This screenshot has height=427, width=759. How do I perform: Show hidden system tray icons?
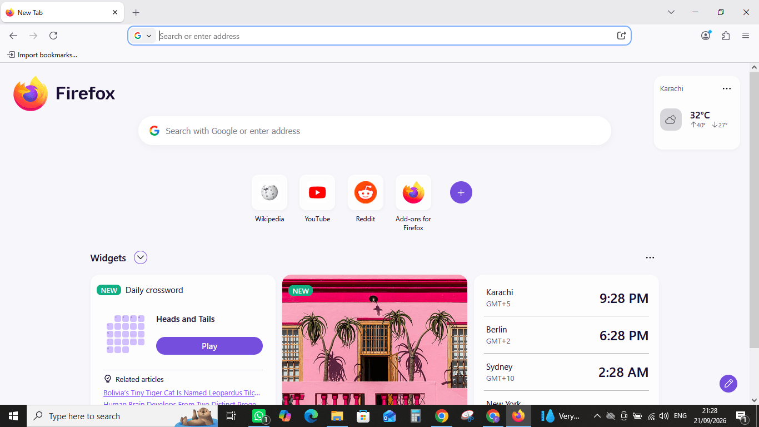597,416
